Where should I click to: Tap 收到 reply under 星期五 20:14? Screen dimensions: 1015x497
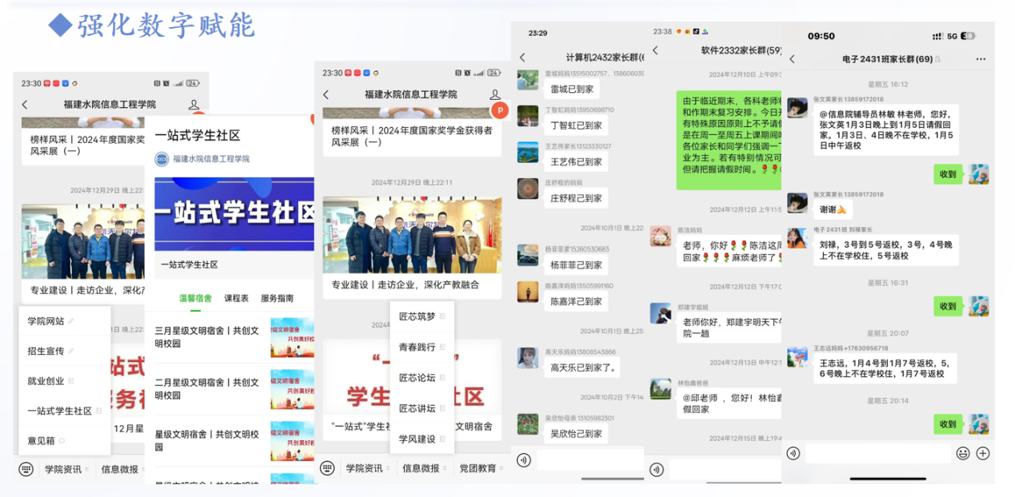pyautogui.click(x=948, y=424)
